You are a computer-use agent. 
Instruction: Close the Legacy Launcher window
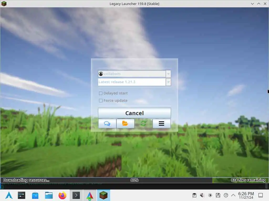click(x=265, y=4)
